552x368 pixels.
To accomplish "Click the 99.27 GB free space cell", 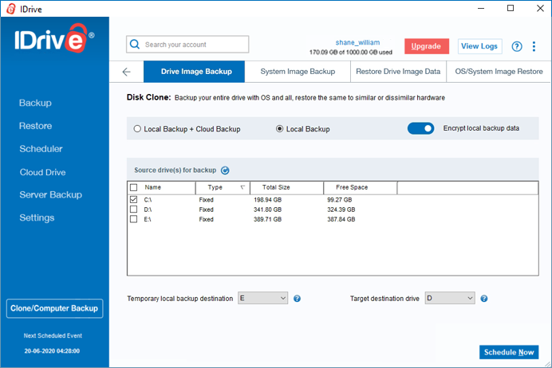I will click(x=339, y=200).
